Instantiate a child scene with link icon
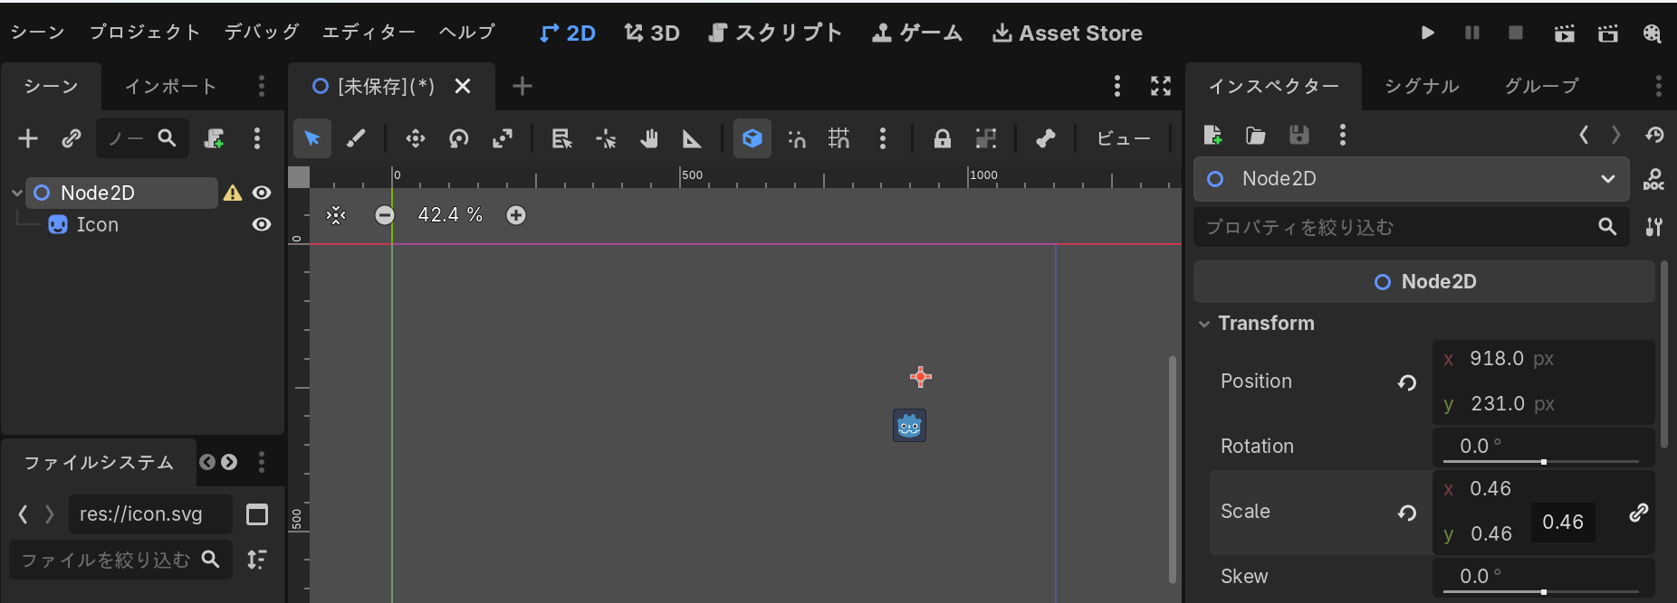This screenshot has width=1677, height=603. pos(72,138)
